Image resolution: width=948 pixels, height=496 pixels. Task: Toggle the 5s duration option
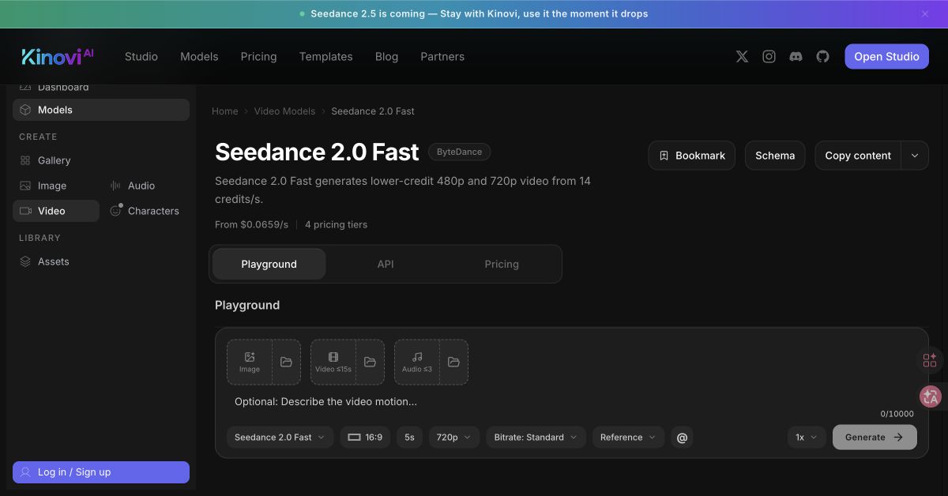409,438
